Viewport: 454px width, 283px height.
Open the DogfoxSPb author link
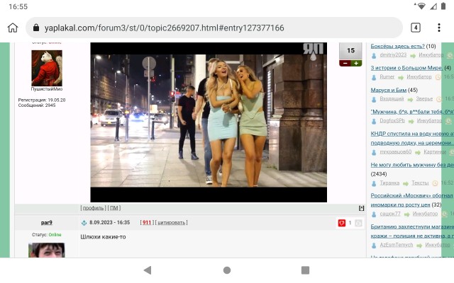(392, 121)
